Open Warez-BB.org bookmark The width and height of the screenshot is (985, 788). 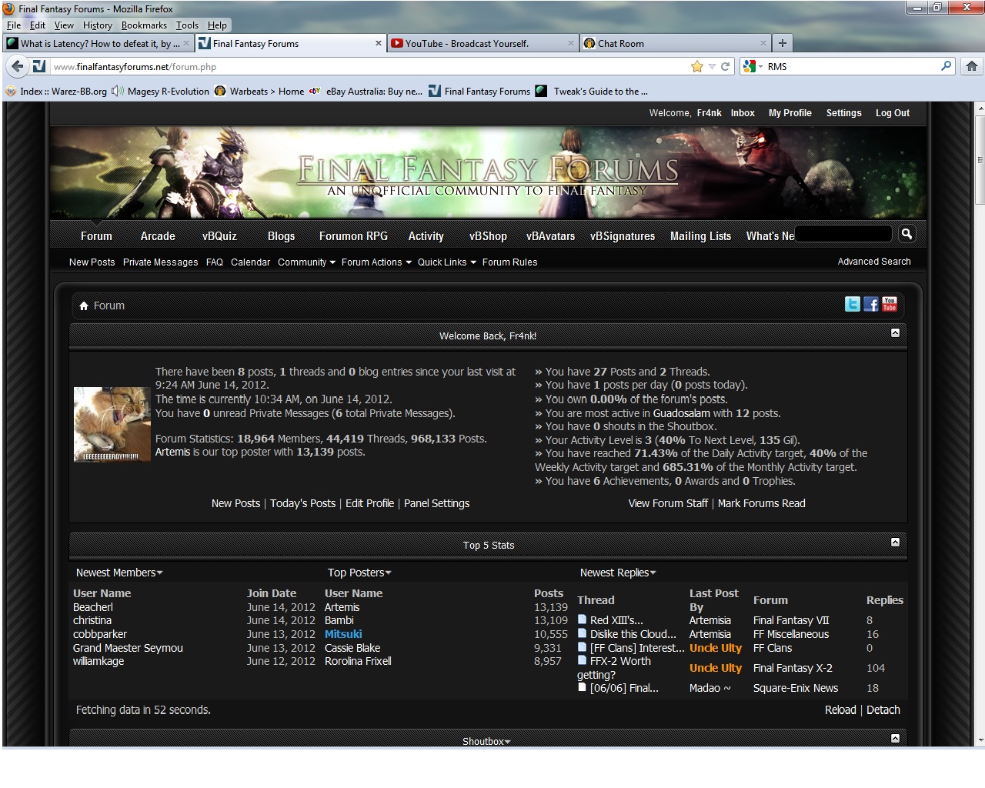56,91
